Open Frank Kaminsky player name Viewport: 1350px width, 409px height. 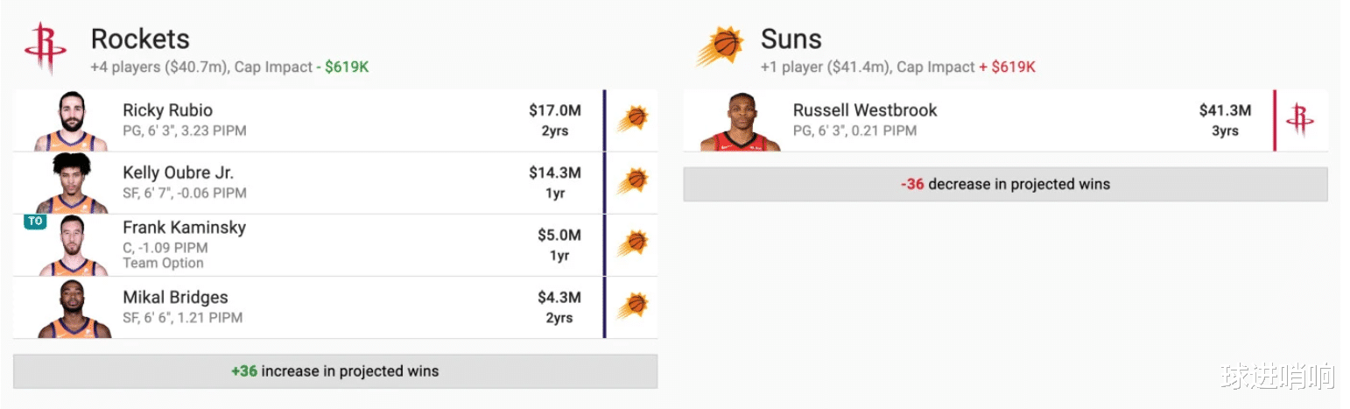point(184,228)
